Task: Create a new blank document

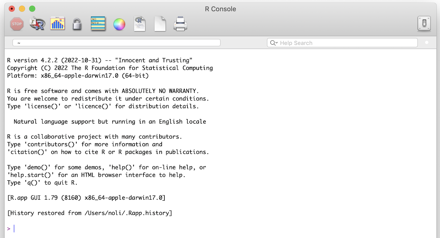Action: click(160, 24)
